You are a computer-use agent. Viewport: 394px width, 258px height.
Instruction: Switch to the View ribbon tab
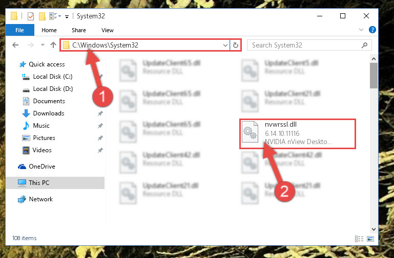[x=108, y=30]
